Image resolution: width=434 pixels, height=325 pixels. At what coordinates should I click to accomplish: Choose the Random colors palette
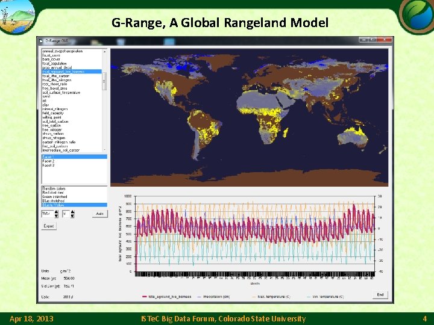(x=54, y=188)
